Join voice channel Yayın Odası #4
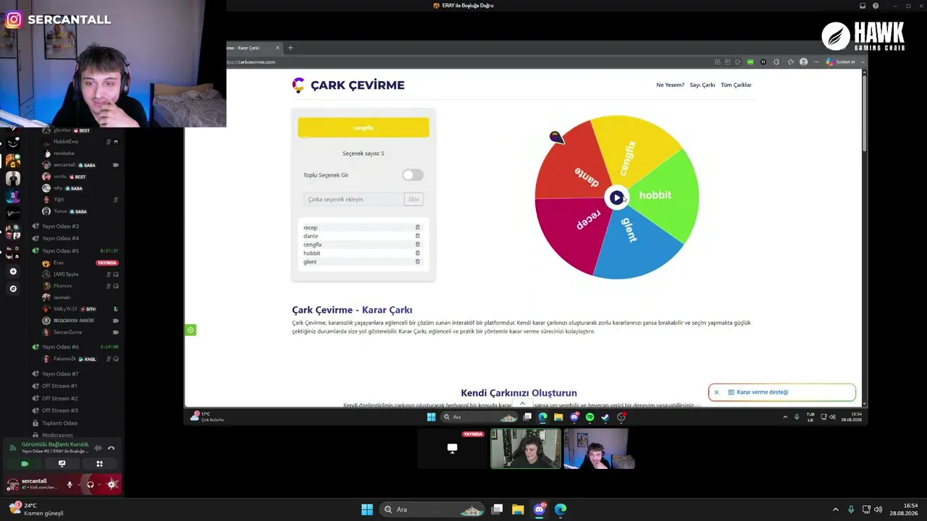This screenshot has width=927, height=521. click(60, 238)
